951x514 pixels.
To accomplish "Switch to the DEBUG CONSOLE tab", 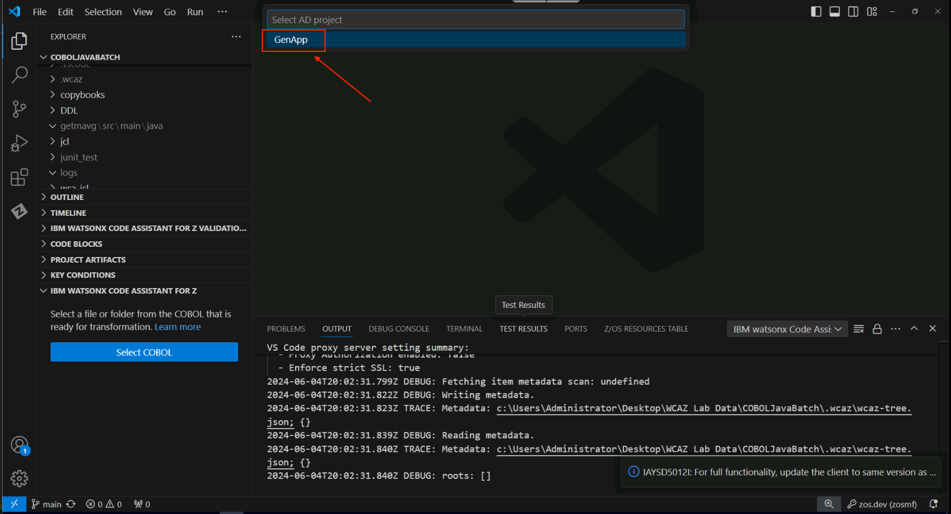I will point(399,329).
